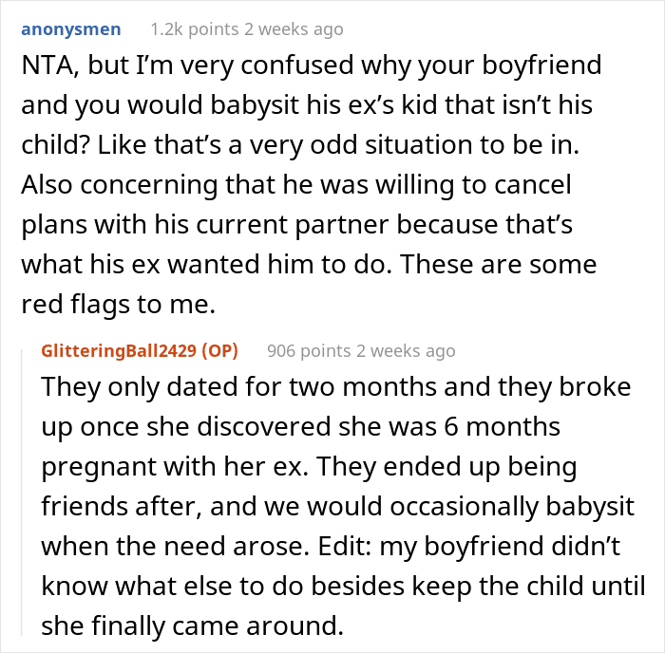This screenshot has width=665, height=653.
Task: Click the line starting "know what else to do"
Action: point(343,586)
